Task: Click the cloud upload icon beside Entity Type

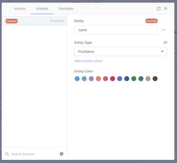Action: 165,43
